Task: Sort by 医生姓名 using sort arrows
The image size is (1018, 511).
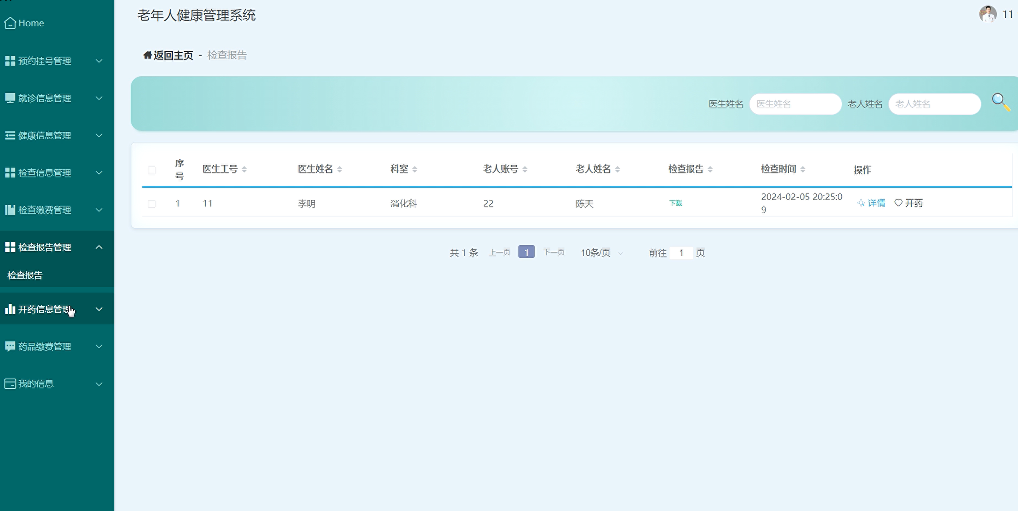Action: 340,169
